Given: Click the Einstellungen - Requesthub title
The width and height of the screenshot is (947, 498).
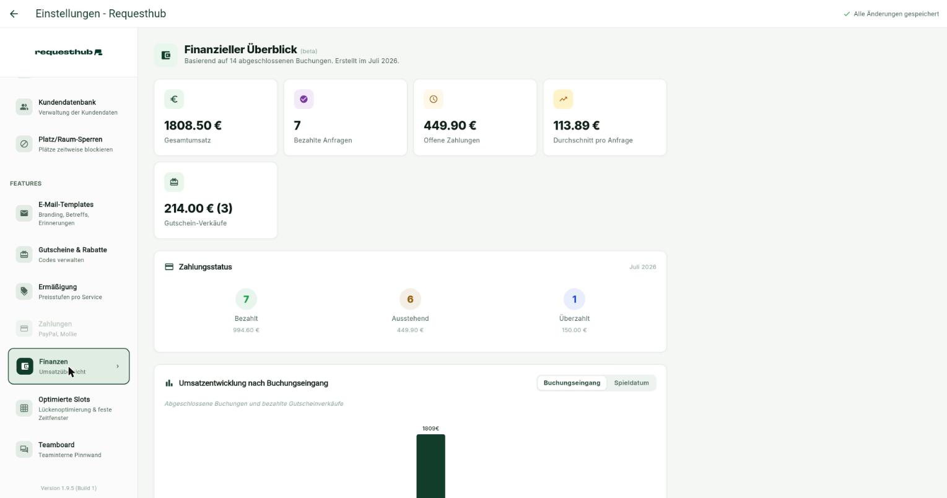Looking at the screenshot, I should point(101,14).
